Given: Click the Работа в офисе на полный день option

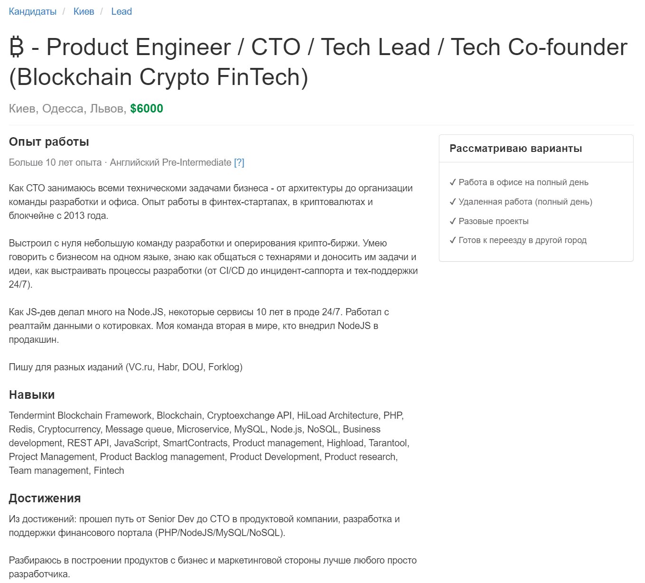Looking at the screenshot, I should (x=523, y=182).
